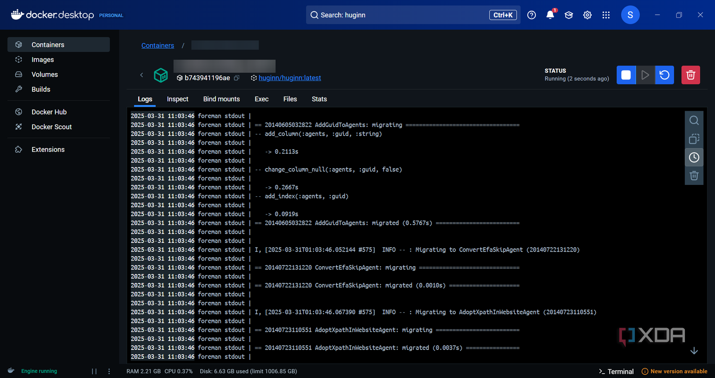
Task: Open the Volumes sidebar section
Action: coord(59,74)
